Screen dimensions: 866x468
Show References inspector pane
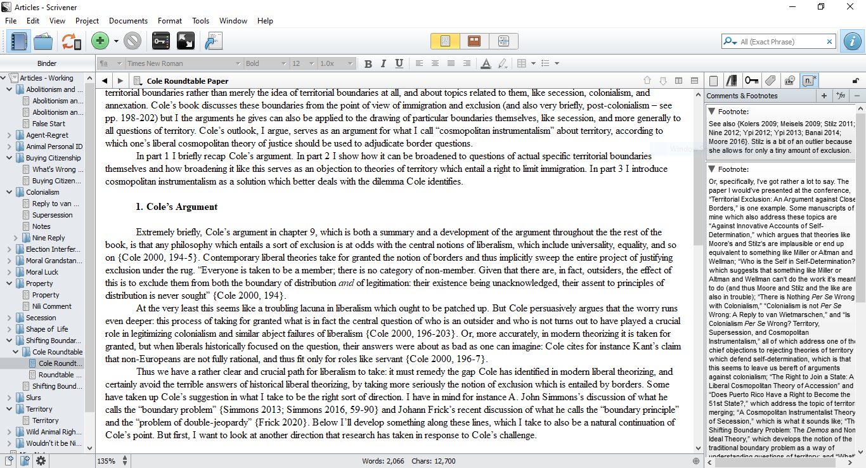click(x=732, y=81)
